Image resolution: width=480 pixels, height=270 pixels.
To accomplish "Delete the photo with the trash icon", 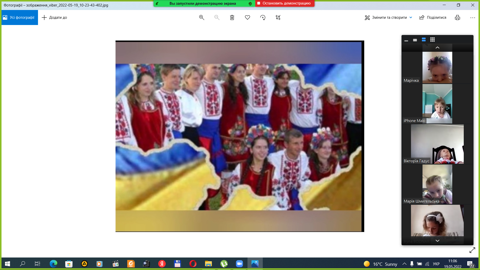I will 232,17.
